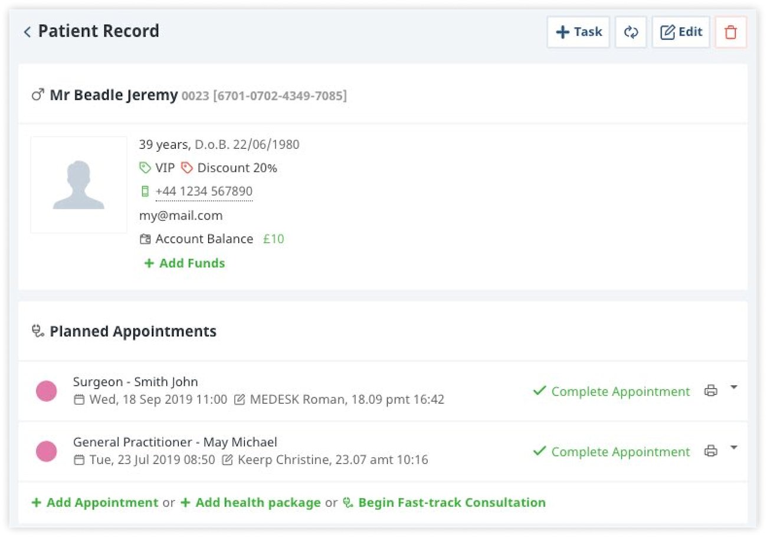Complete the Surgeon Smith John appointment
The image size is (767, 537).
click(611, 391)
